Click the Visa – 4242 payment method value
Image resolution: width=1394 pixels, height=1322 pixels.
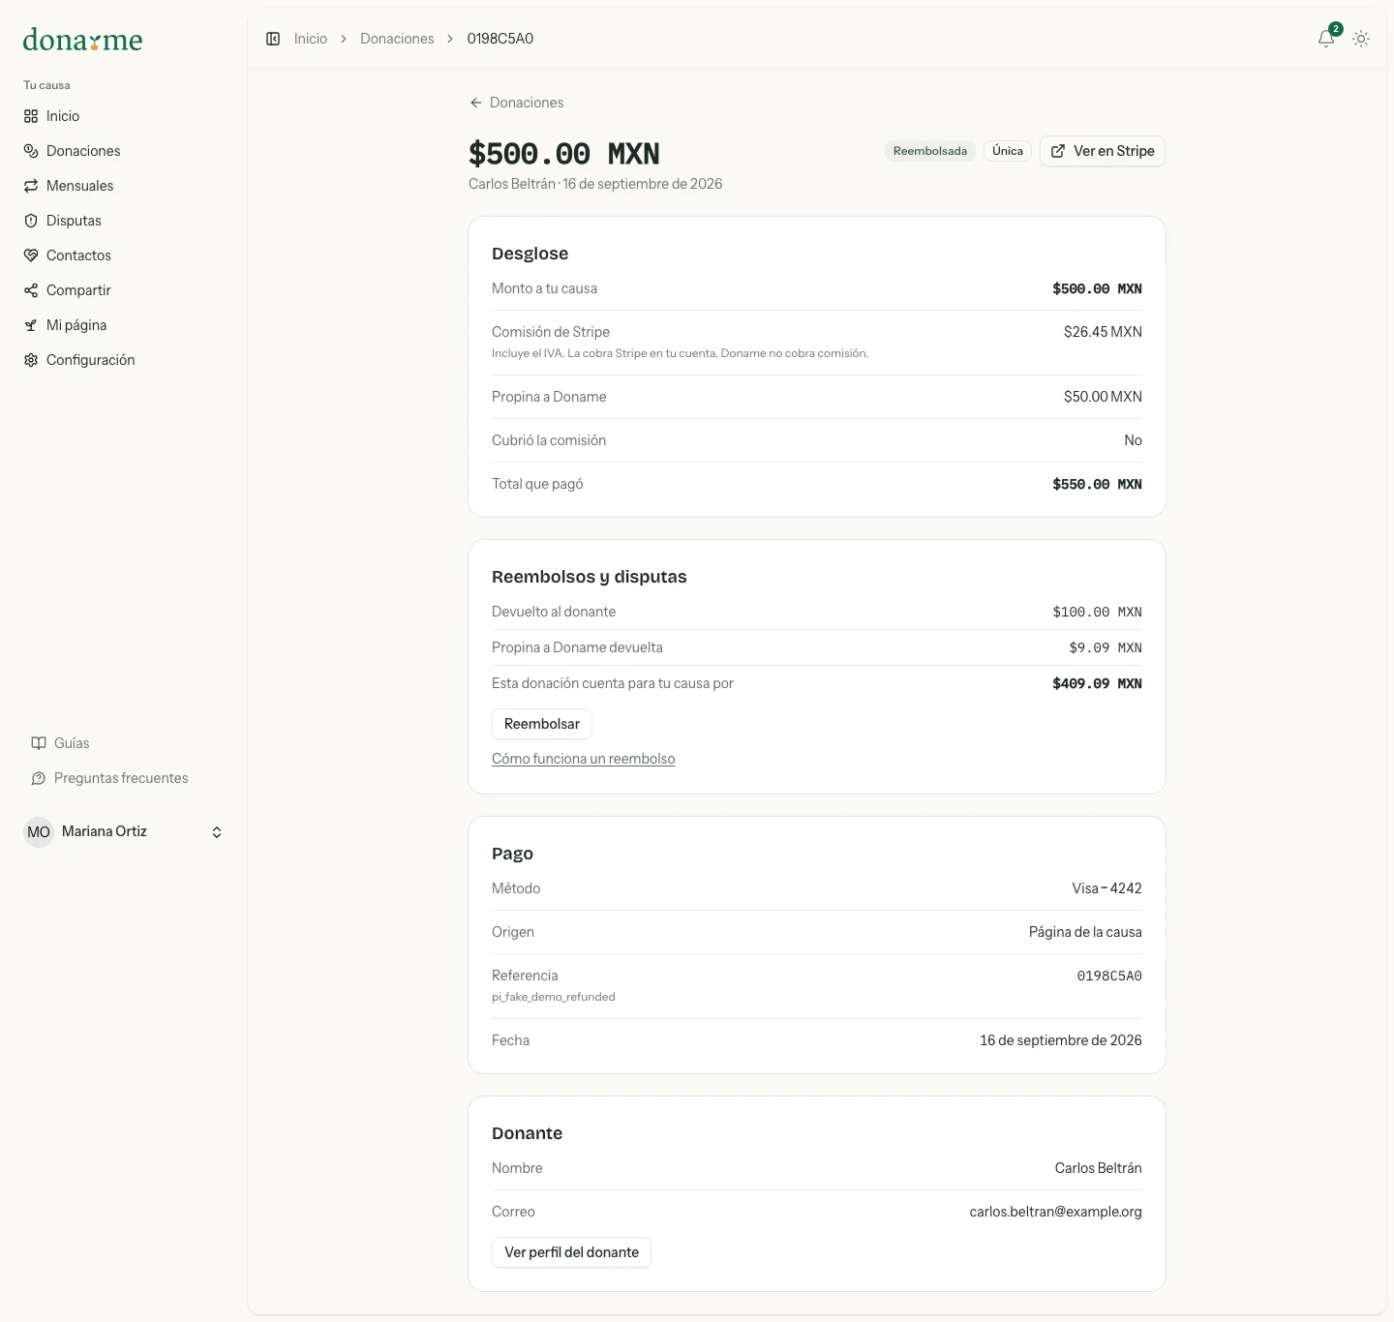click(1106, 888)
